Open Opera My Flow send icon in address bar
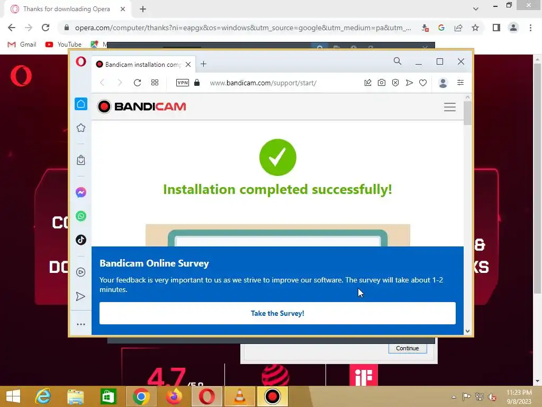The image size is (542, 407). 409,83
